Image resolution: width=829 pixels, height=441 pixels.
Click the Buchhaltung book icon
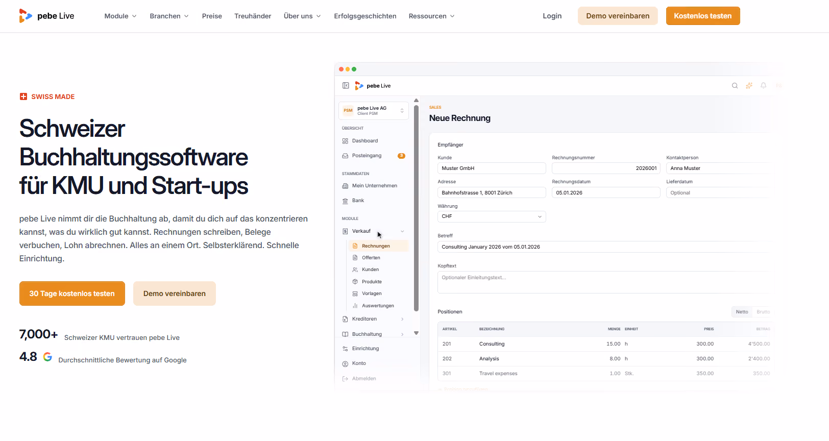(x=345, y=334)
